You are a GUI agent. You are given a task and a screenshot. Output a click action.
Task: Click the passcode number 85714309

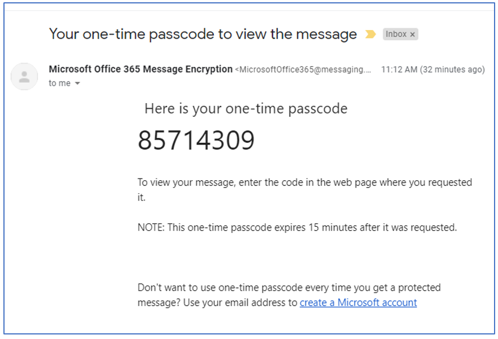196,140
